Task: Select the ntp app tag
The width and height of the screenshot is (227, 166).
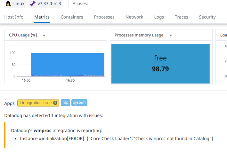Action: click(x=65, y=103)
